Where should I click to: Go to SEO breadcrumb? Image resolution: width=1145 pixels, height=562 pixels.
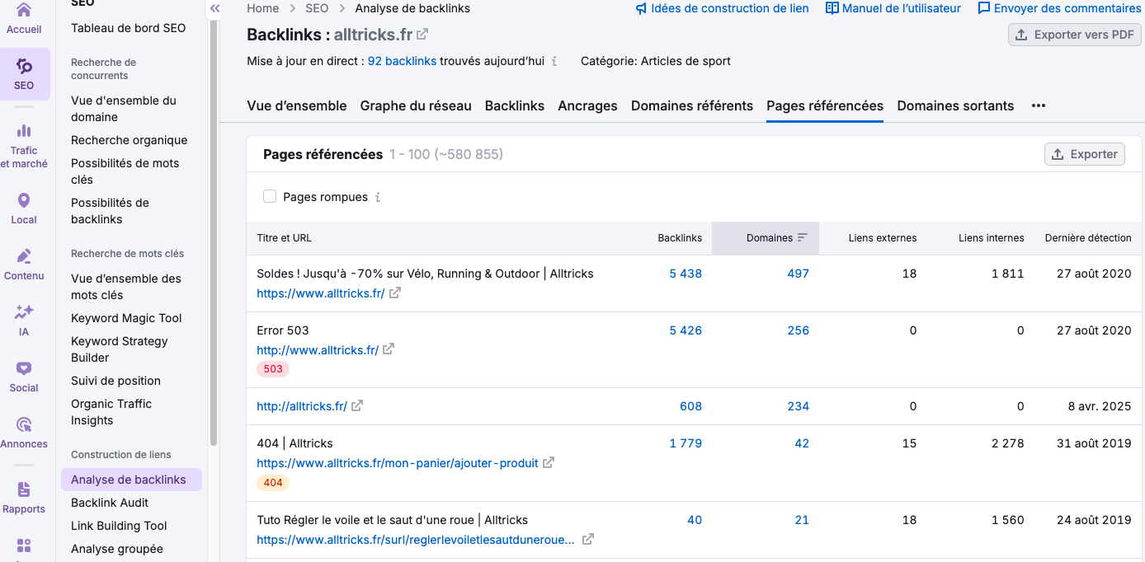tap(317, 8)
